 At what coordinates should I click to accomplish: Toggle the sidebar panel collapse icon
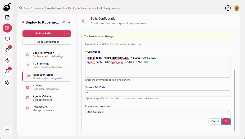7,131
